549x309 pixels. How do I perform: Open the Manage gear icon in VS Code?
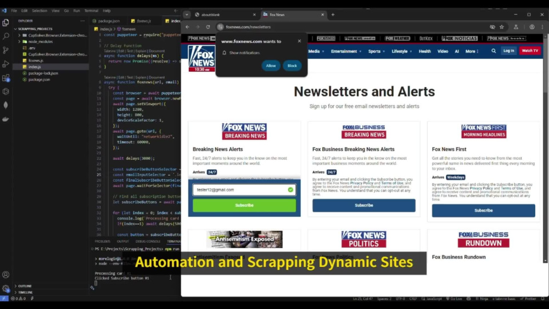pyautogui.click(x=5, y=289)
